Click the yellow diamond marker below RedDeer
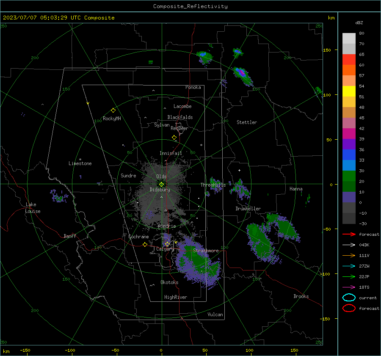Viewport: 381px width, 356px height. pyautogui.click(x=174, y=138)
